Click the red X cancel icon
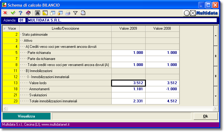This screenshot has height=132, width=224. (5, 13)
